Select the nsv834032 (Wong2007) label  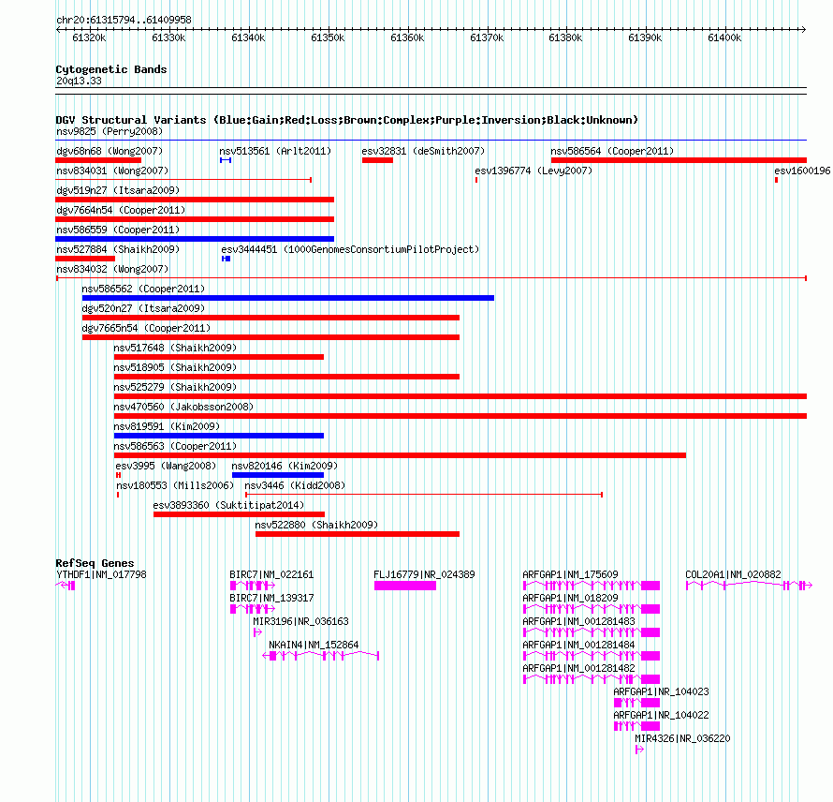pyautogui.click(x=112, y=269)
